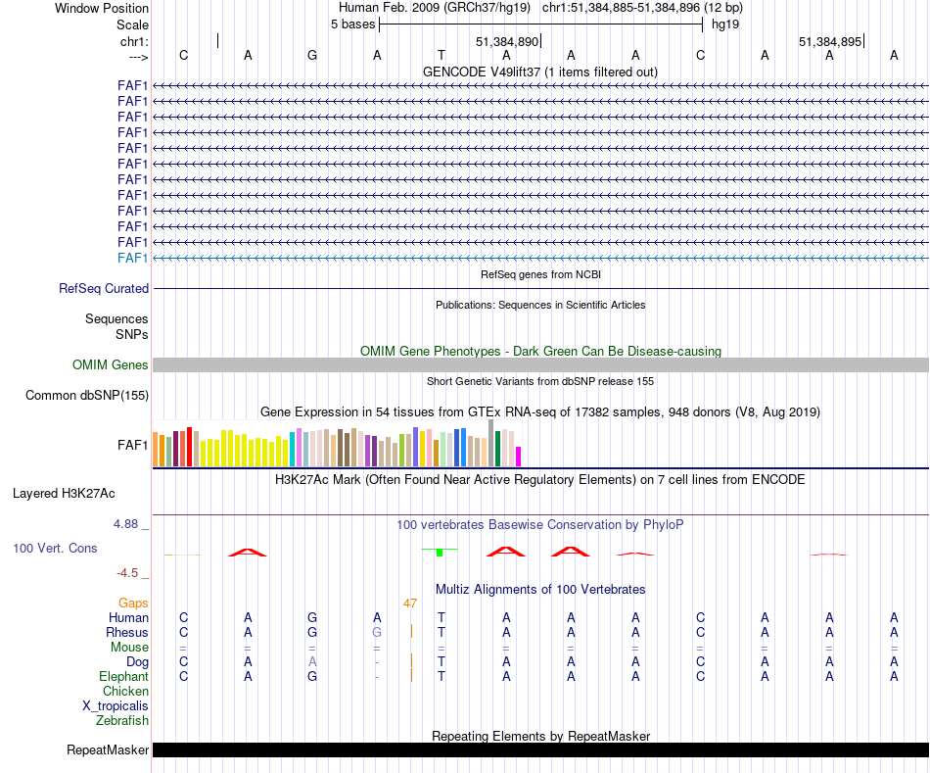This screenshot has height=773, width=930.
Task: Click the hg19 label beside the scale bar
Action: (725, 24)
